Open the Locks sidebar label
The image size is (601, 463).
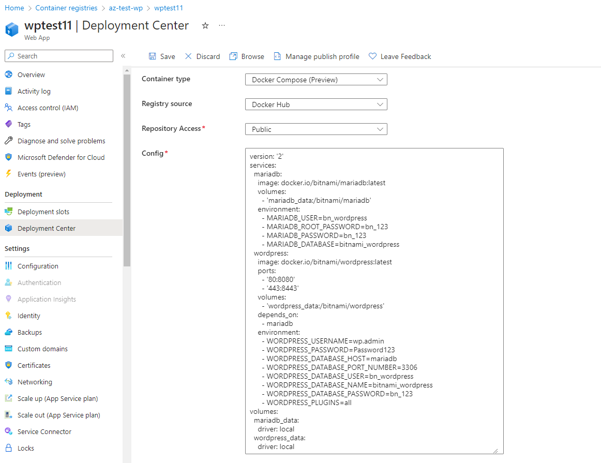tap(26, 448)
